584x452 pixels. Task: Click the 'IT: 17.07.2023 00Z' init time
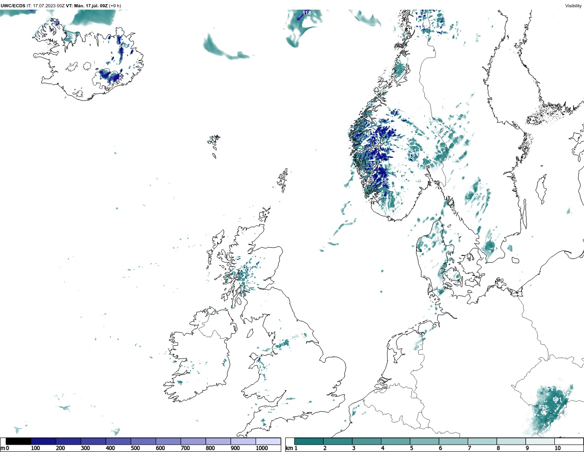coord(46,6)
